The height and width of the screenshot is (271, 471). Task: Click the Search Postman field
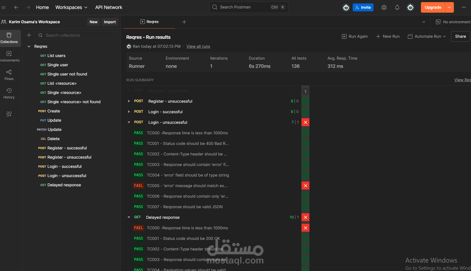249,7
